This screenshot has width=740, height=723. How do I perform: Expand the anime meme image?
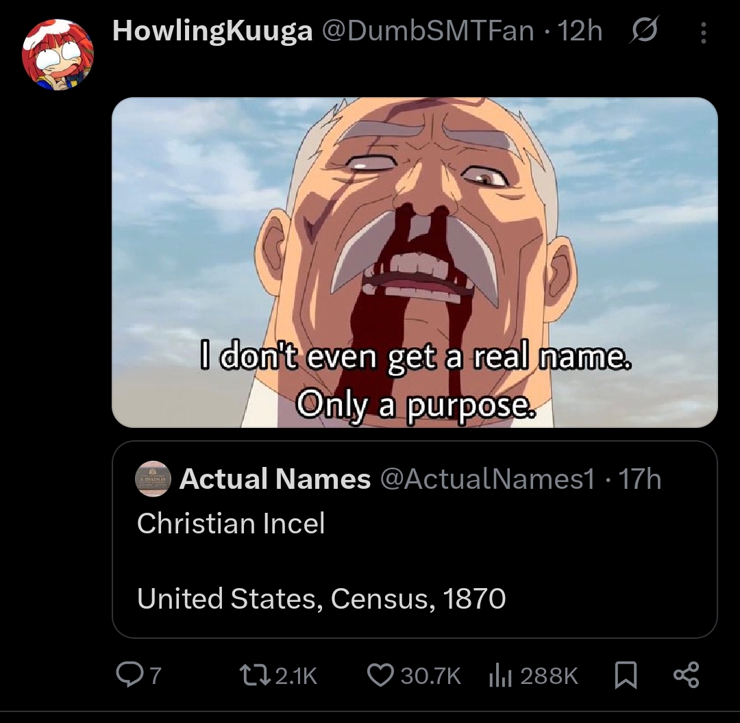click(x=415, y=262)
